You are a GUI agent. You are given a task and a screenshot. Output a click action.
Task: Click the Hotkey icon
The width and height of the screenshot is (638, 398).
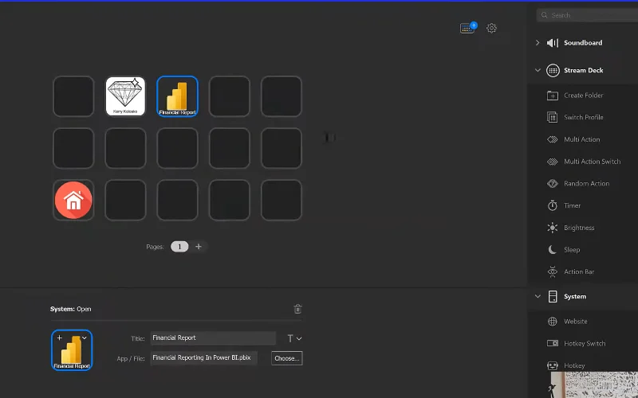pos(552,365)
